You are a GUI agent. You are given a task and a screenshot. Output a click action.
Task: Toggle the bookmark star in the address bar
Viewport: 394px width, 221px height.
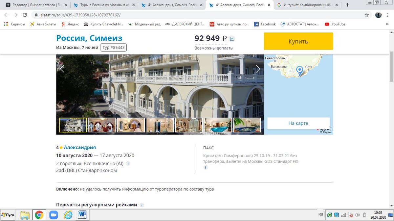(367, 15)
